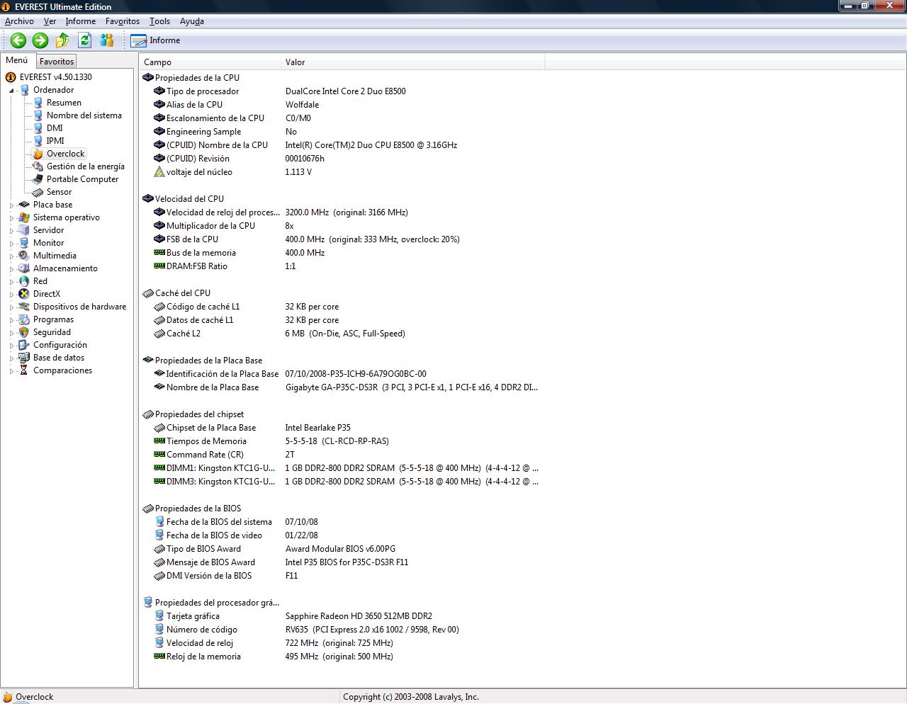Collapse the Ordenador tree node
The width and height of the screenshot is (907, 704).
pos(11,91)
